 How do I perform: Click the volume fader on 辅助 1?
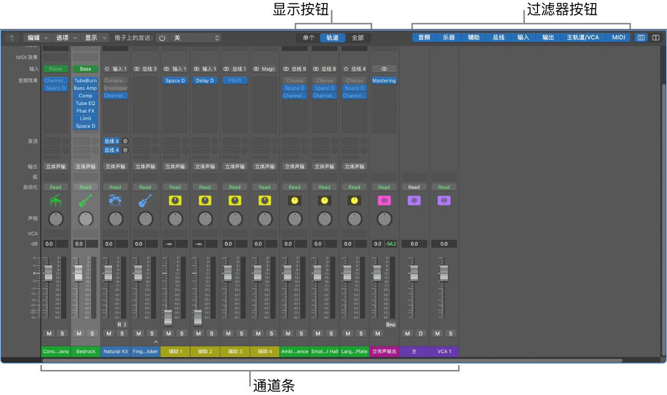coord(168,318)
